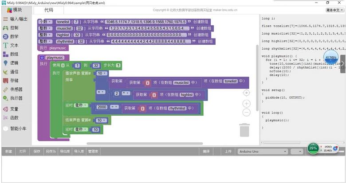Click the 29% green circle widget
Viewport: 346px width, 183px height.
[x=313, y=148]
